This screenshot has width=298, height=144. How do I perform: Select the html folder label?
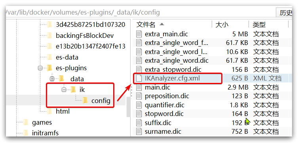click(63, 111)
